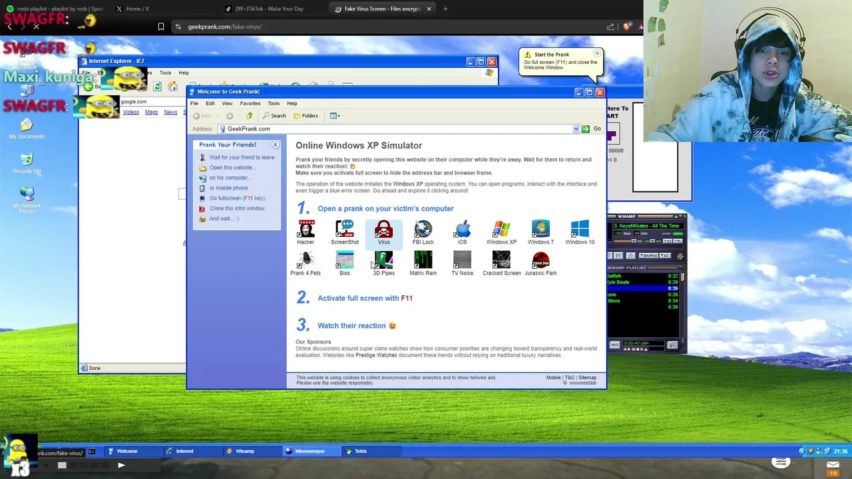This screenshot has height=479, width=852.
Task: Open Tools menu in Geek Prank window
Action: [274, 103]
